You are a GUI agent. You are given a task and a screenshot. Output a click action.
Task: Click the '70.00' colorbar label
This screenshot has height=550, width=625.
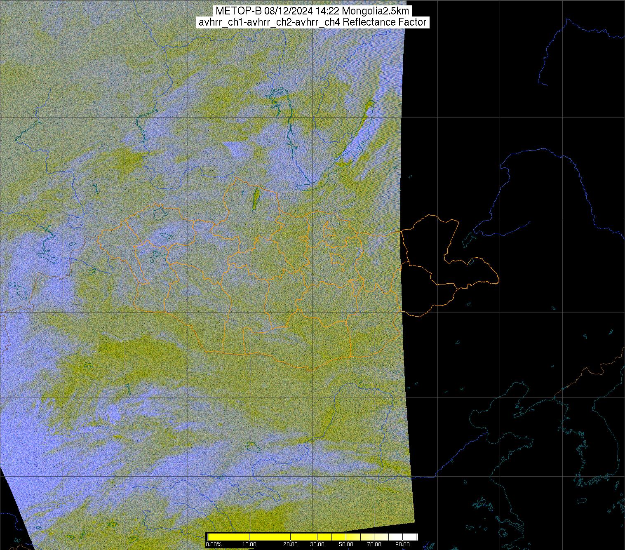click(x=374, y=545)
